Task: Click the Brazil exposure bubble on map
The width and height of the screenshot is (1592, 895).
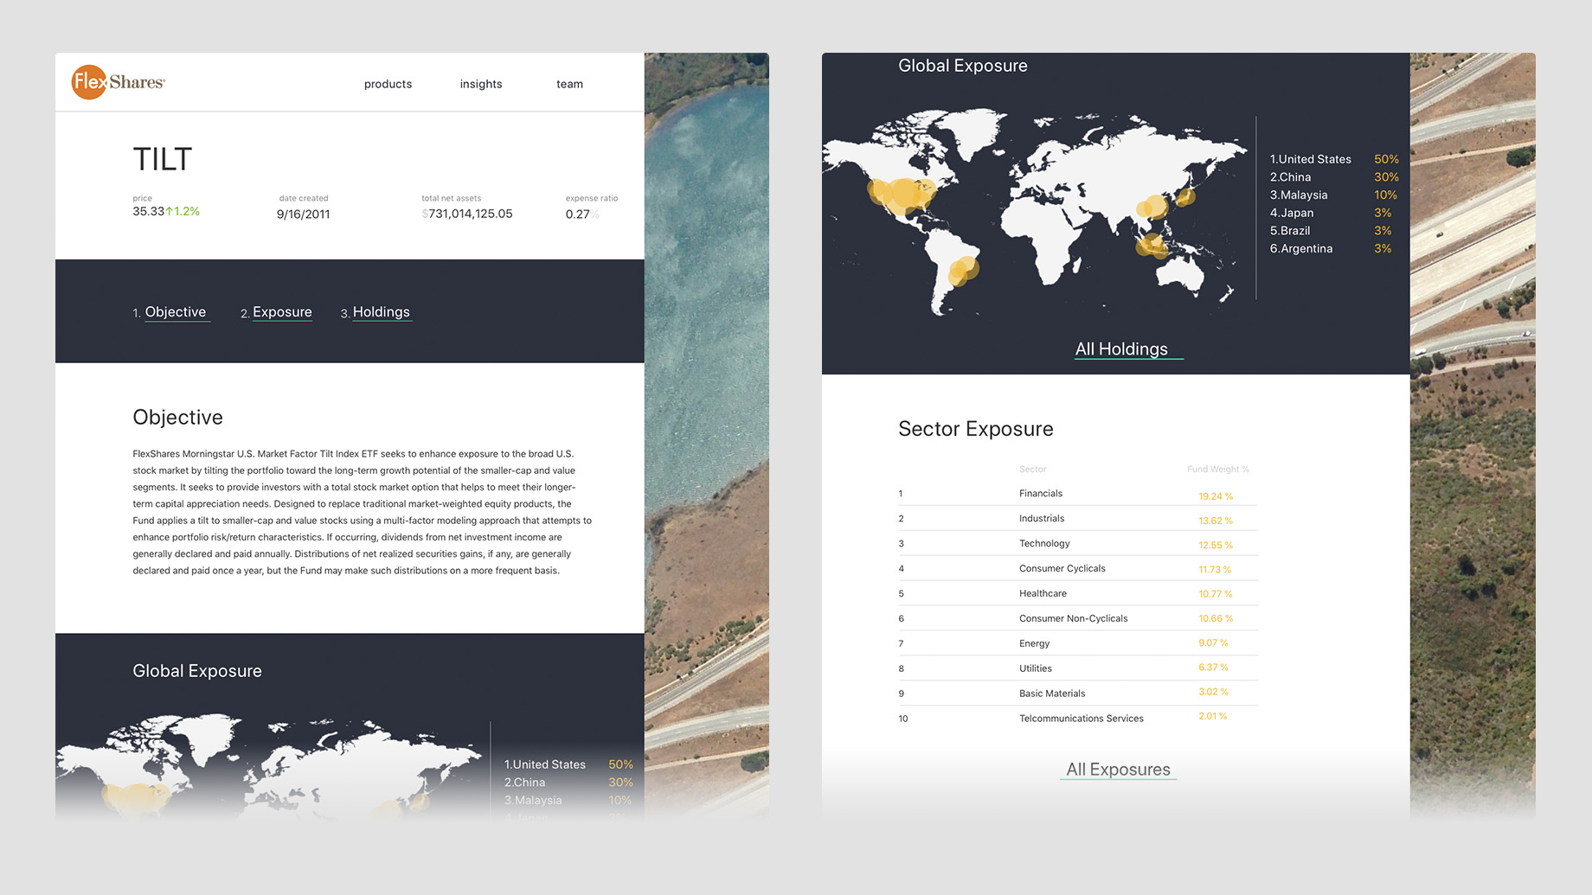Action: pyautogui.click(x=962, y=271)
